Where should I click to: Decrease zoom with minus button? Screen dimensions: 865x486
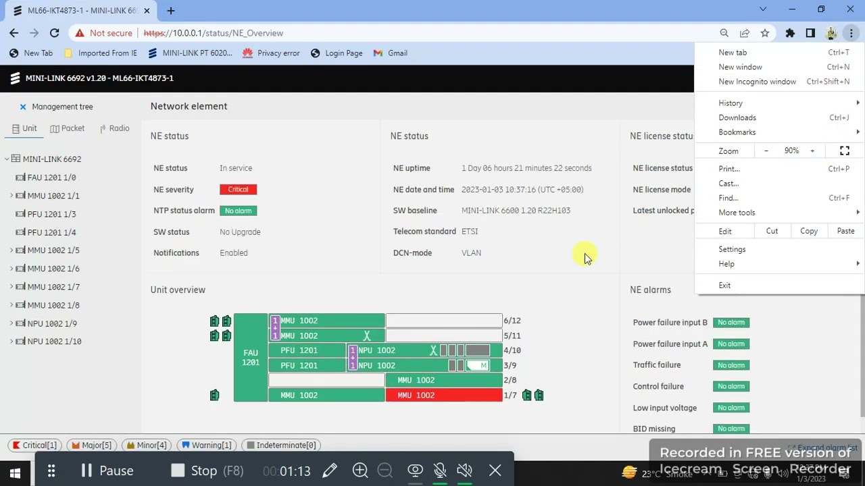click(x=766, y=151)
